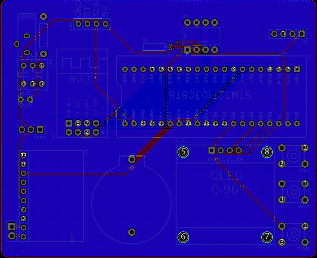
Task: Select OLED mounting hole pad 5
Action: click(x=183, y=152)
